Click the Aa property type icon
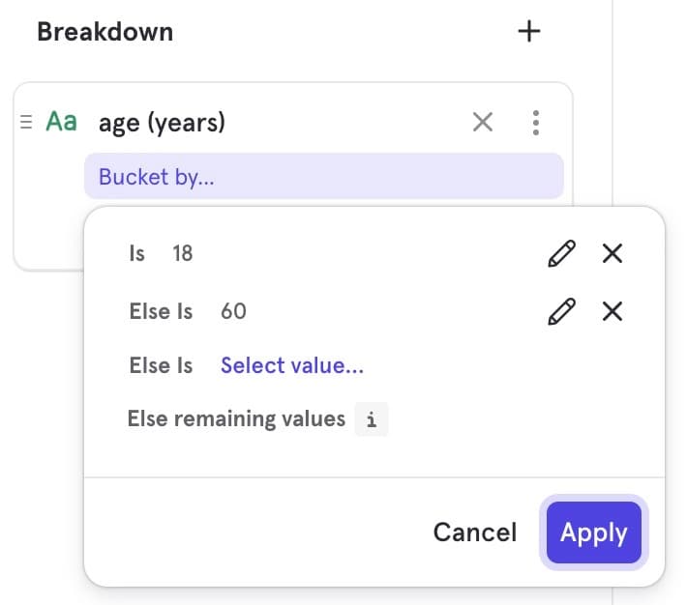 pyautogui.click(x=62, y=123)
